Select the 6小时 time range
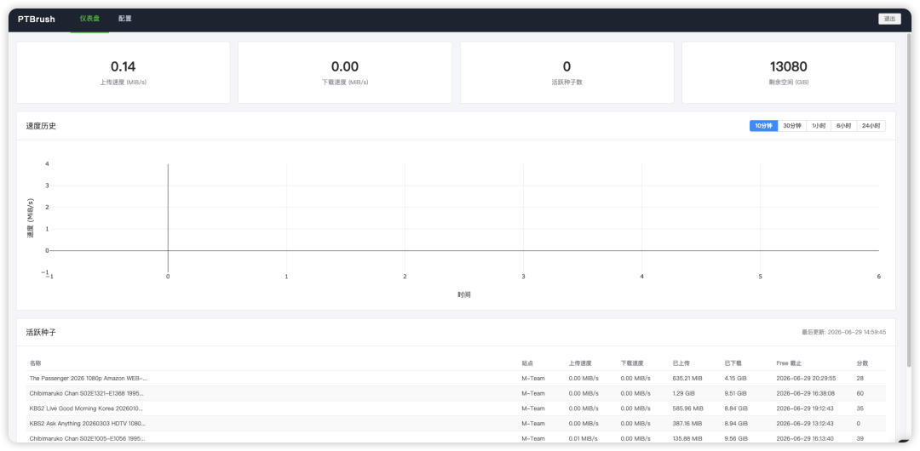 pyautogui.click(x=843, y=126)
